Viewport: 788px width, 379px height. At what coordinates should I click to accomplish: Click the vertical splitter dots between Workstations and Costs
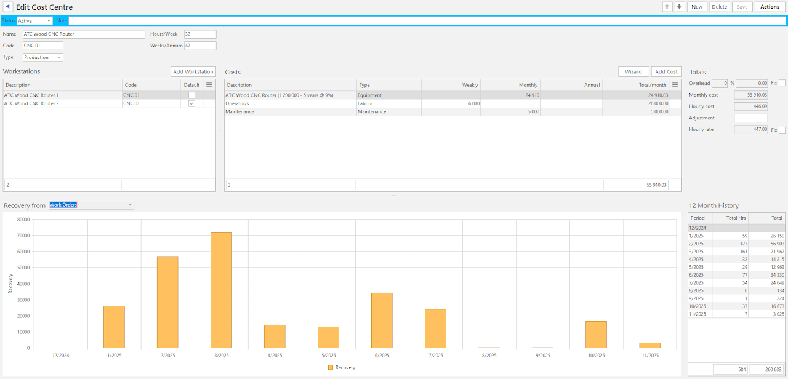[x=220, y=129]
